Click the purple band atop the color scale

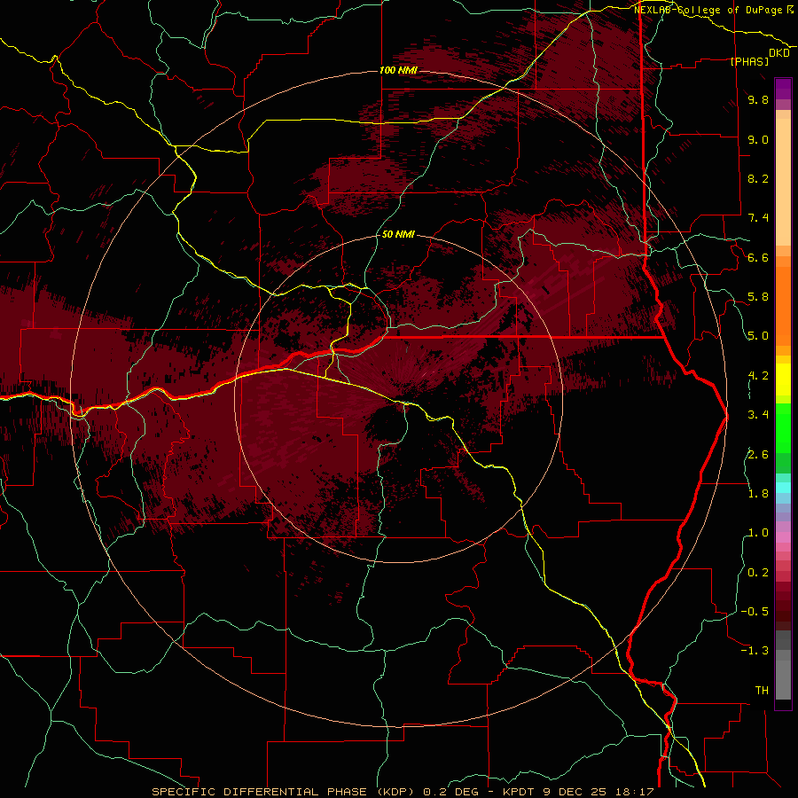[783, 89]
